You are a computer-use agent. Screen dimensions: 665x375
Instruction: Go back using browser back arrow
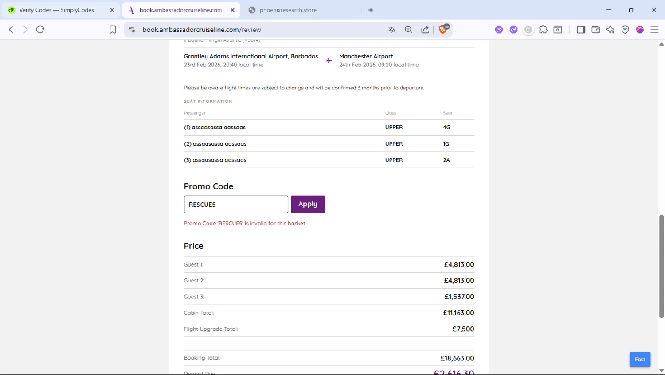pos(11,30)
